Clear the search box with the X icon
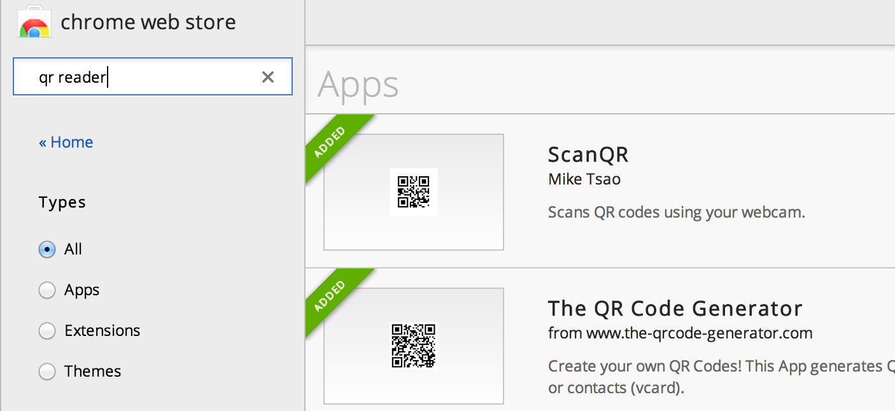 (x=268, y=77)
